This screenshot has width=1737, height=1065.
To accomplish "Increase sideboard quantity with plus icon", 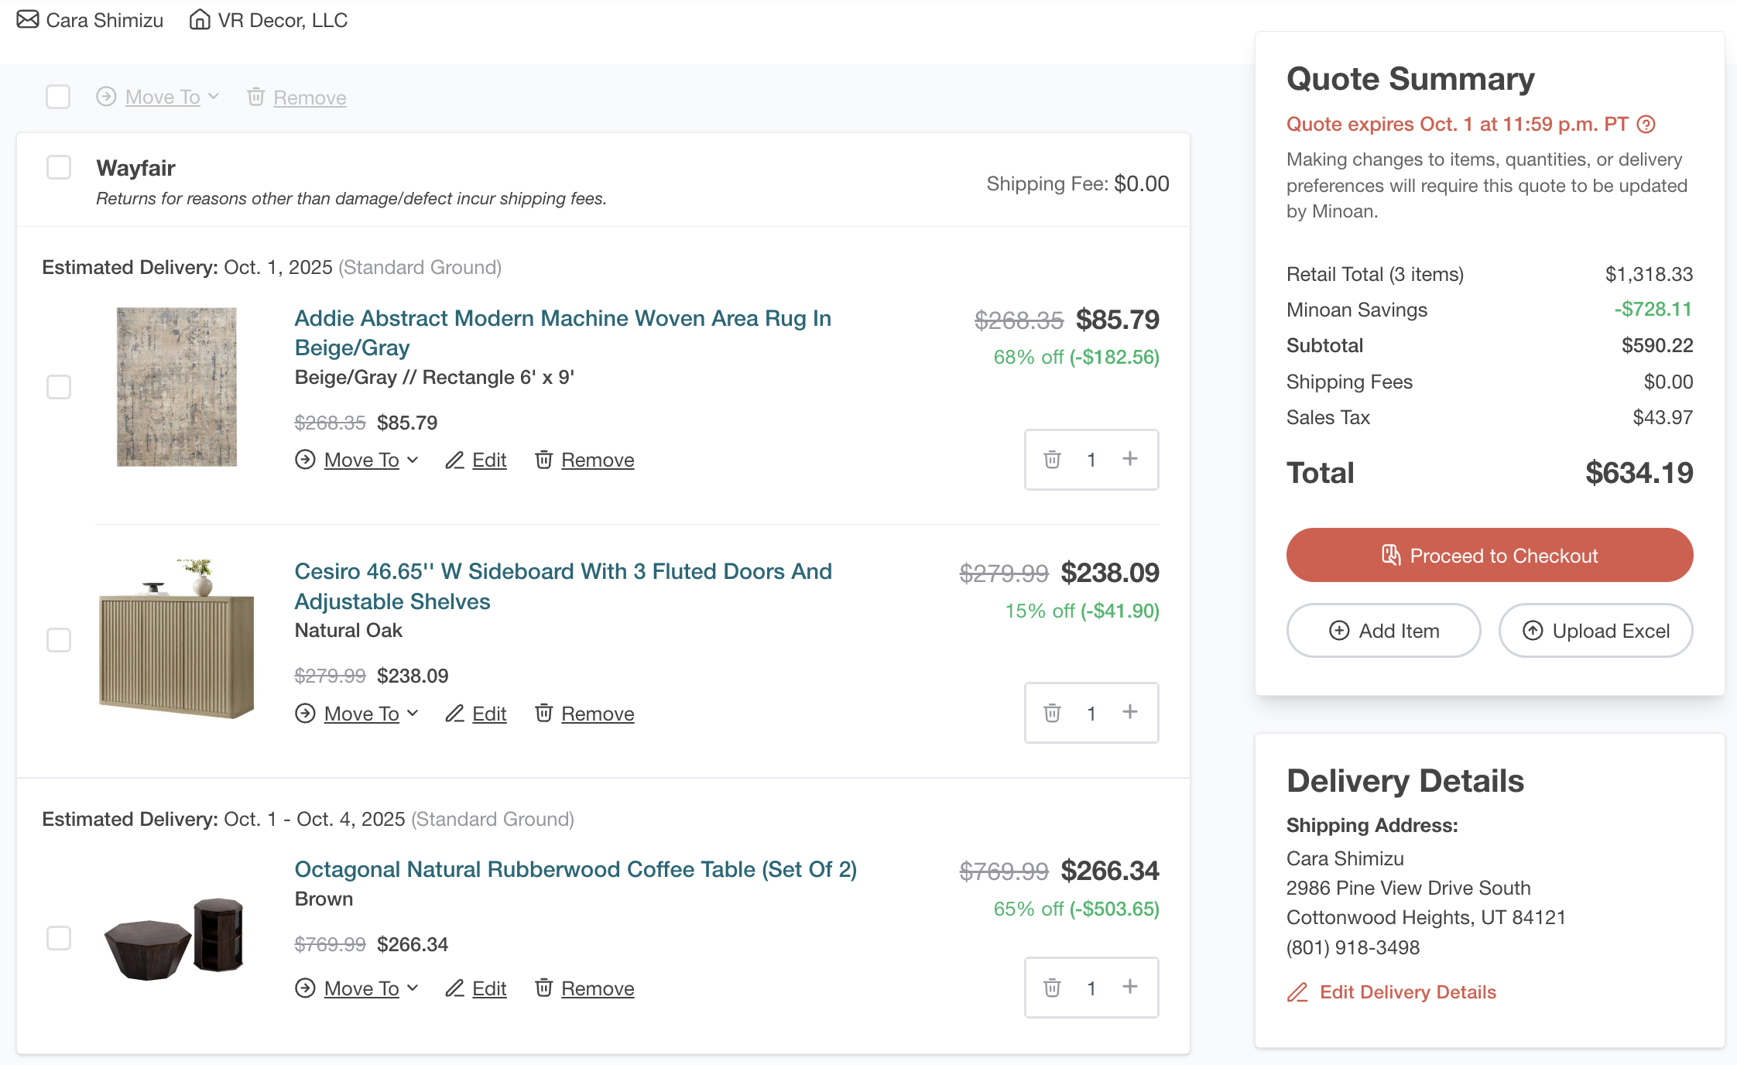I will click(1130, 712).
